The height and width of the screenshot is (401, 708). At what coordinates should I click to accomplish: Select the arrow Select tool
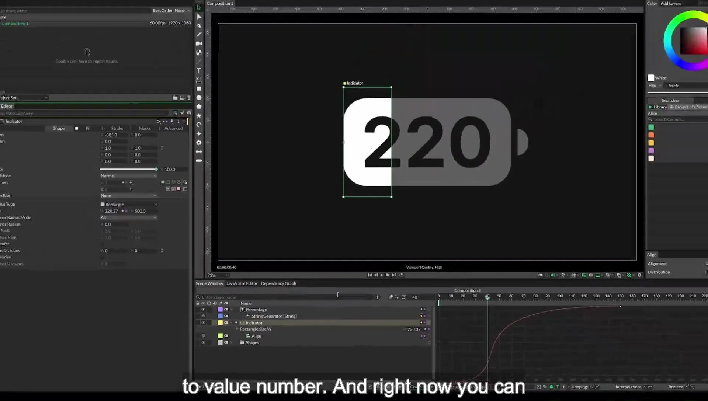(x=199, y=7)
